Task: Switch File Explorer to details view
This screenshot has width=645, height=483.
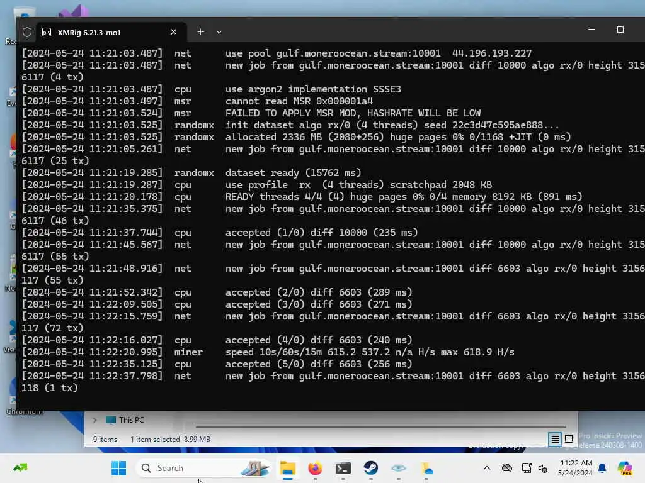Action: [x=555, y=440]
